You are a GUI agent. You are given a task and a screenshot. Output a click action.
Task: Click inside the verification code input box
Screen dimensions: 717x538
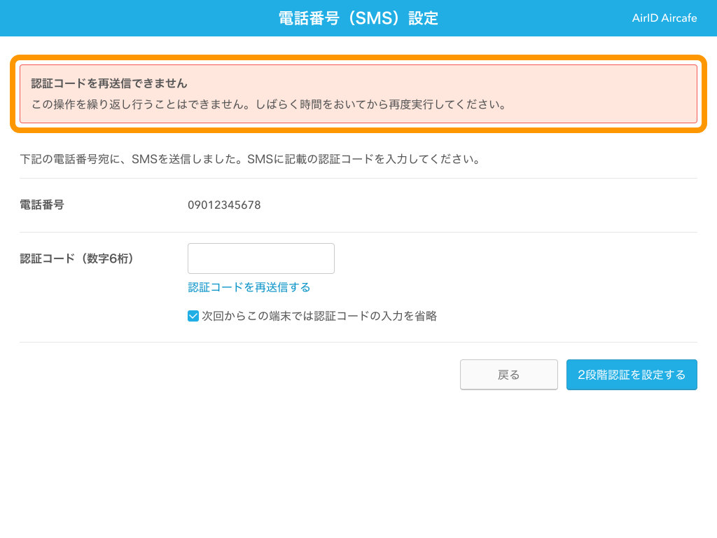pyautogui.click(x=260, y=258)
